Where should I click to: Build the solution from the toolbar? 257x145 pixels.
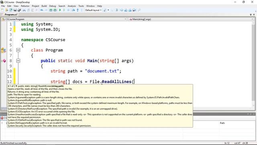tap(51, 10)
